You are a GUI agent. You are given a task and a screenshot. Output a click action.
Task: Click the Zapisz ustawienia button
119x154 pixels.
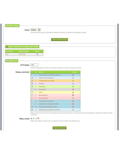coord(60,128)
